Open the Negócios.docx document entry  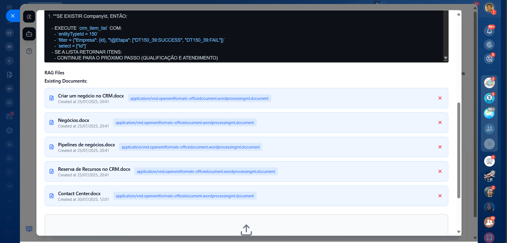pos(74,120)
